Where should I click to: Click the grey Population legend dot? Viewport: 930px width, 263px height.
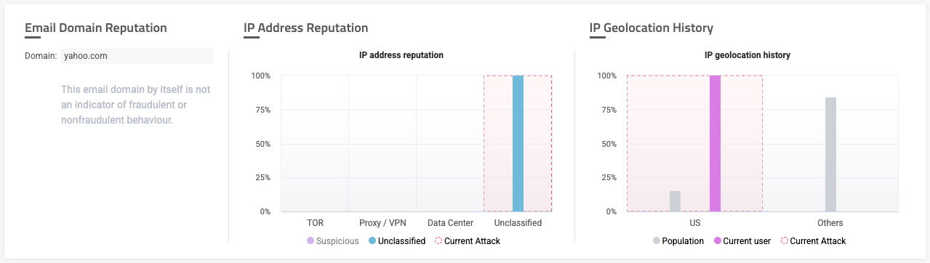(x=657, y=240)
